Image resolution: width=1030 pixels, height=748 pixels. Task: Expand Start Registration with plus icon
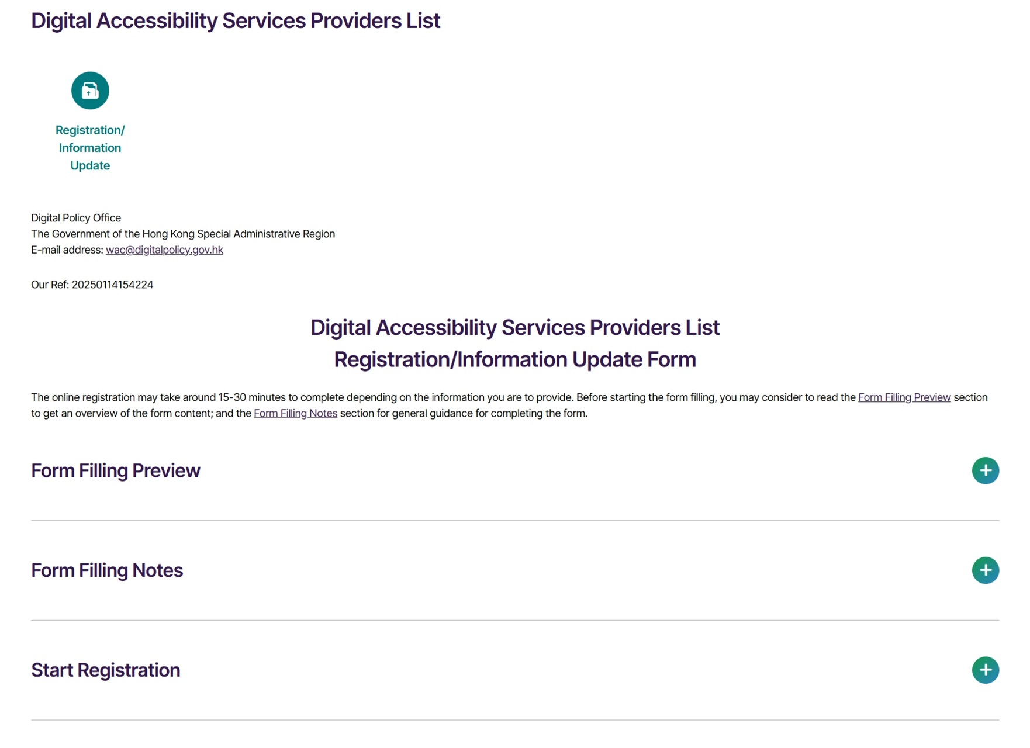pos(985,670)
